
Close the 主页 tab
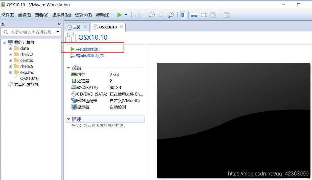[85, 27]
